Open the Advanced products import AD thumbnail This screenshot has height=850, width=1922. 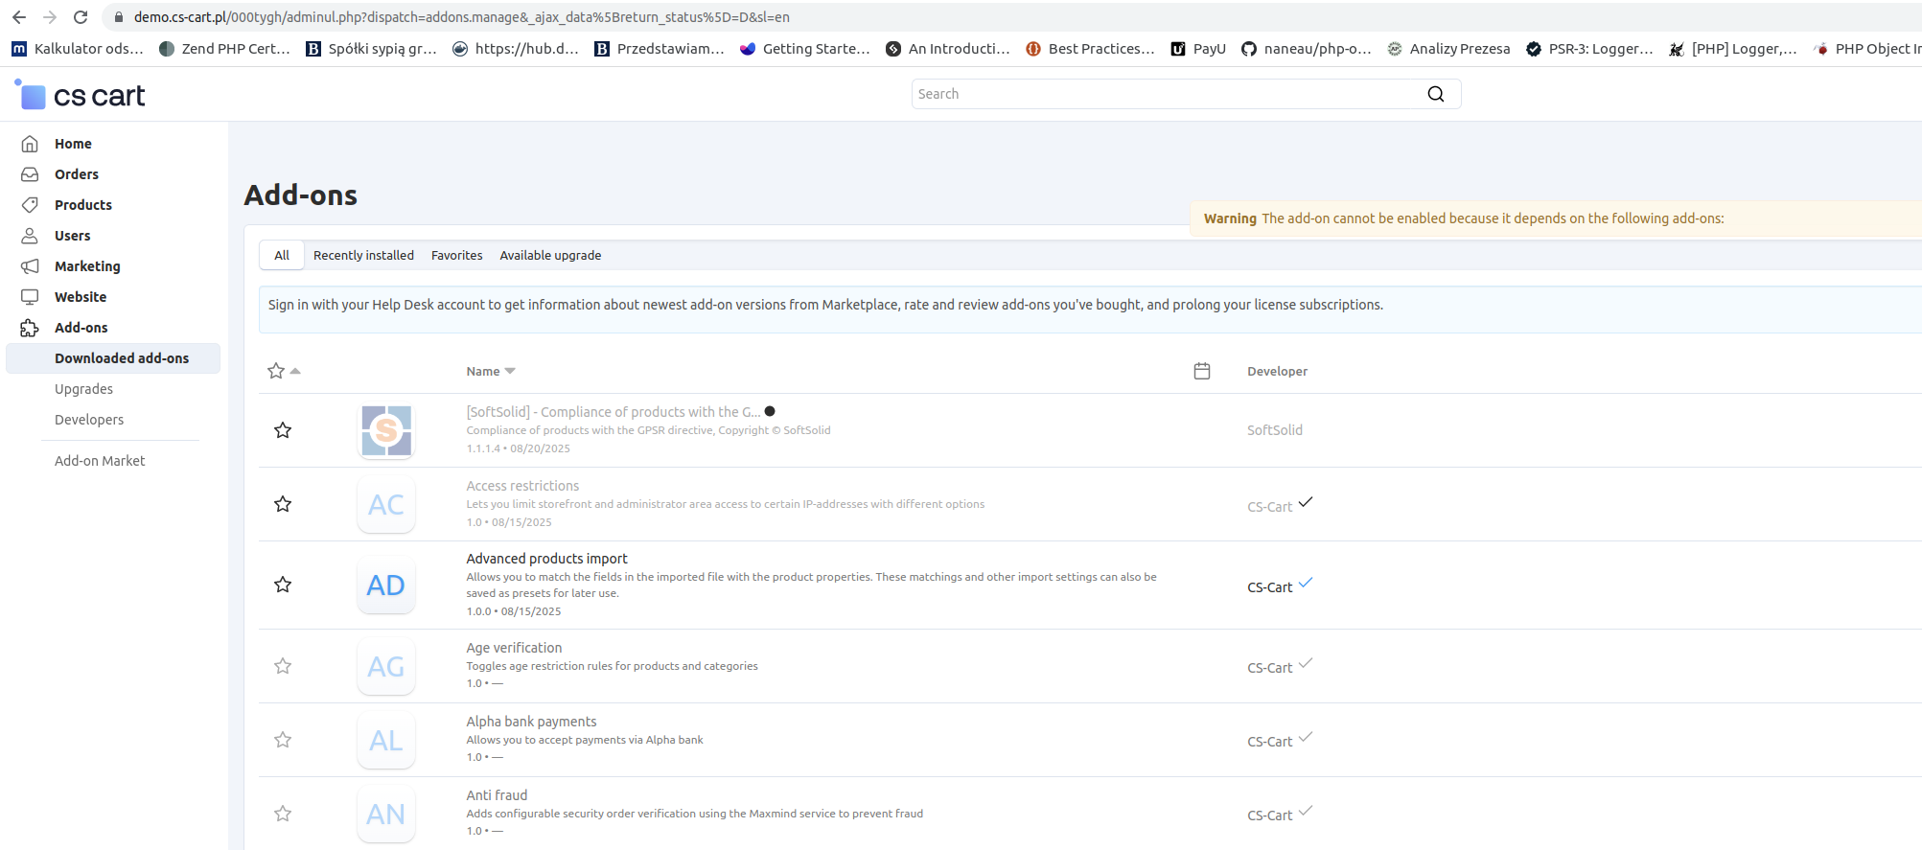click(x=385, y=586)
